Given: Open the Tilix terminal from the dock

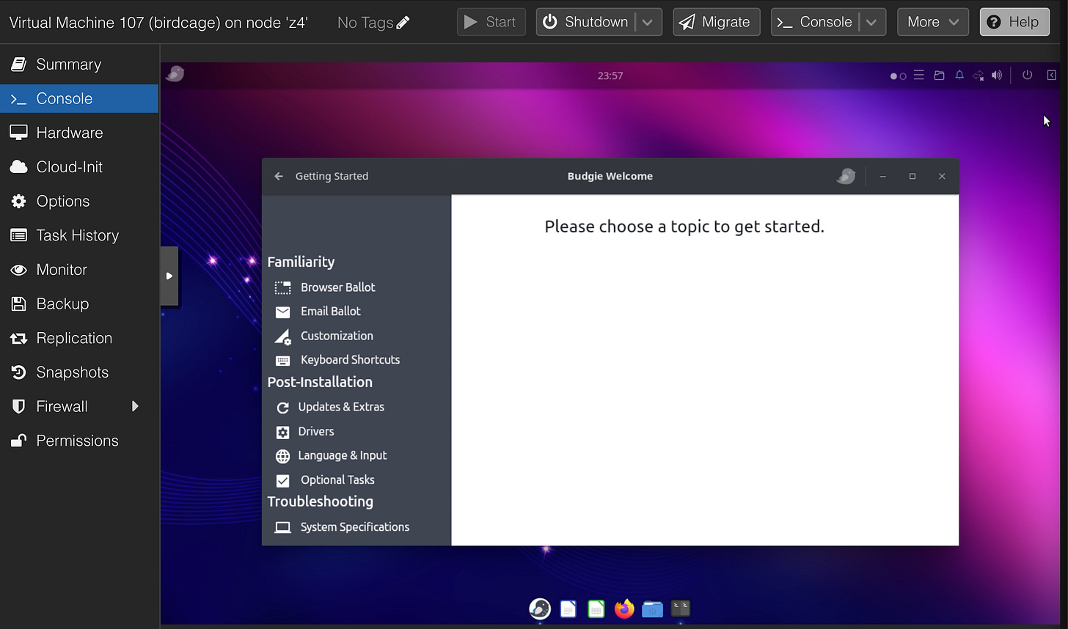Looking at the screenshot, I should 681,608.
